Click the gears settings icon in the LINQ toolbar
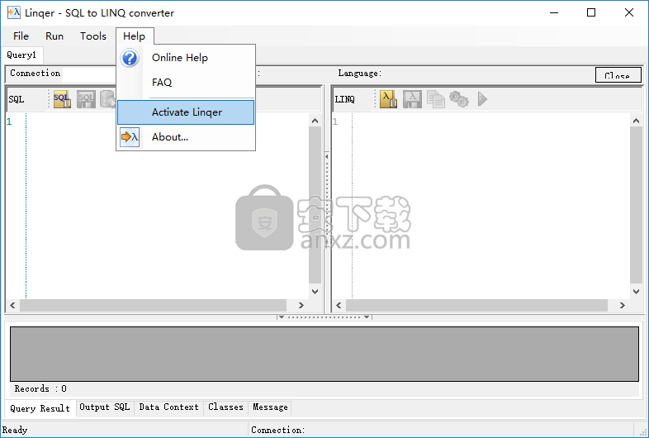This screenshot has width=649, height=438. 458,99
